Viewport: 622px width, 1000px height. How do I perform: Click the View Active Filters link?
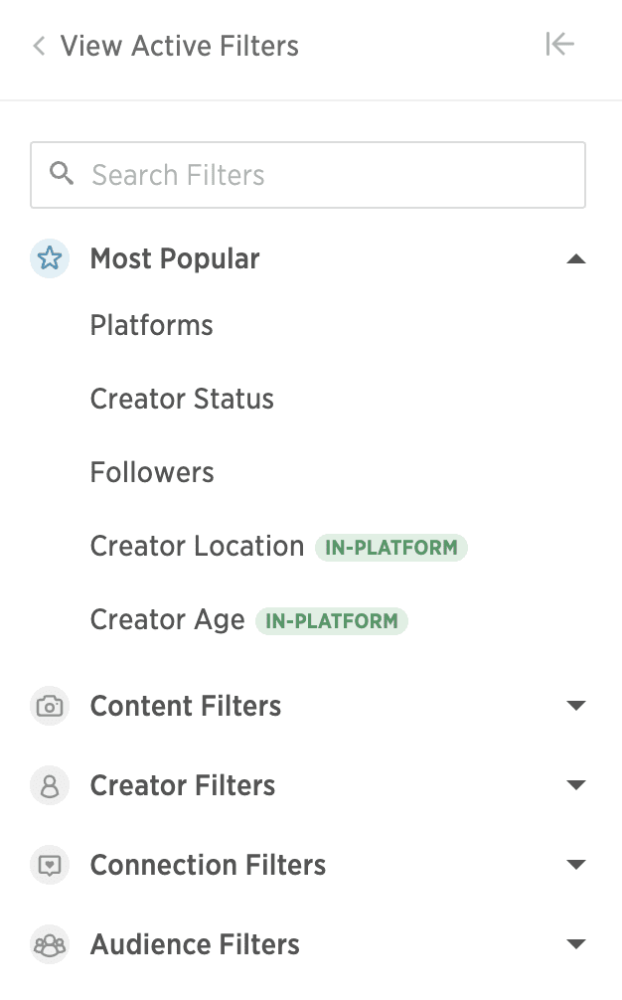[x=180, y=46]
